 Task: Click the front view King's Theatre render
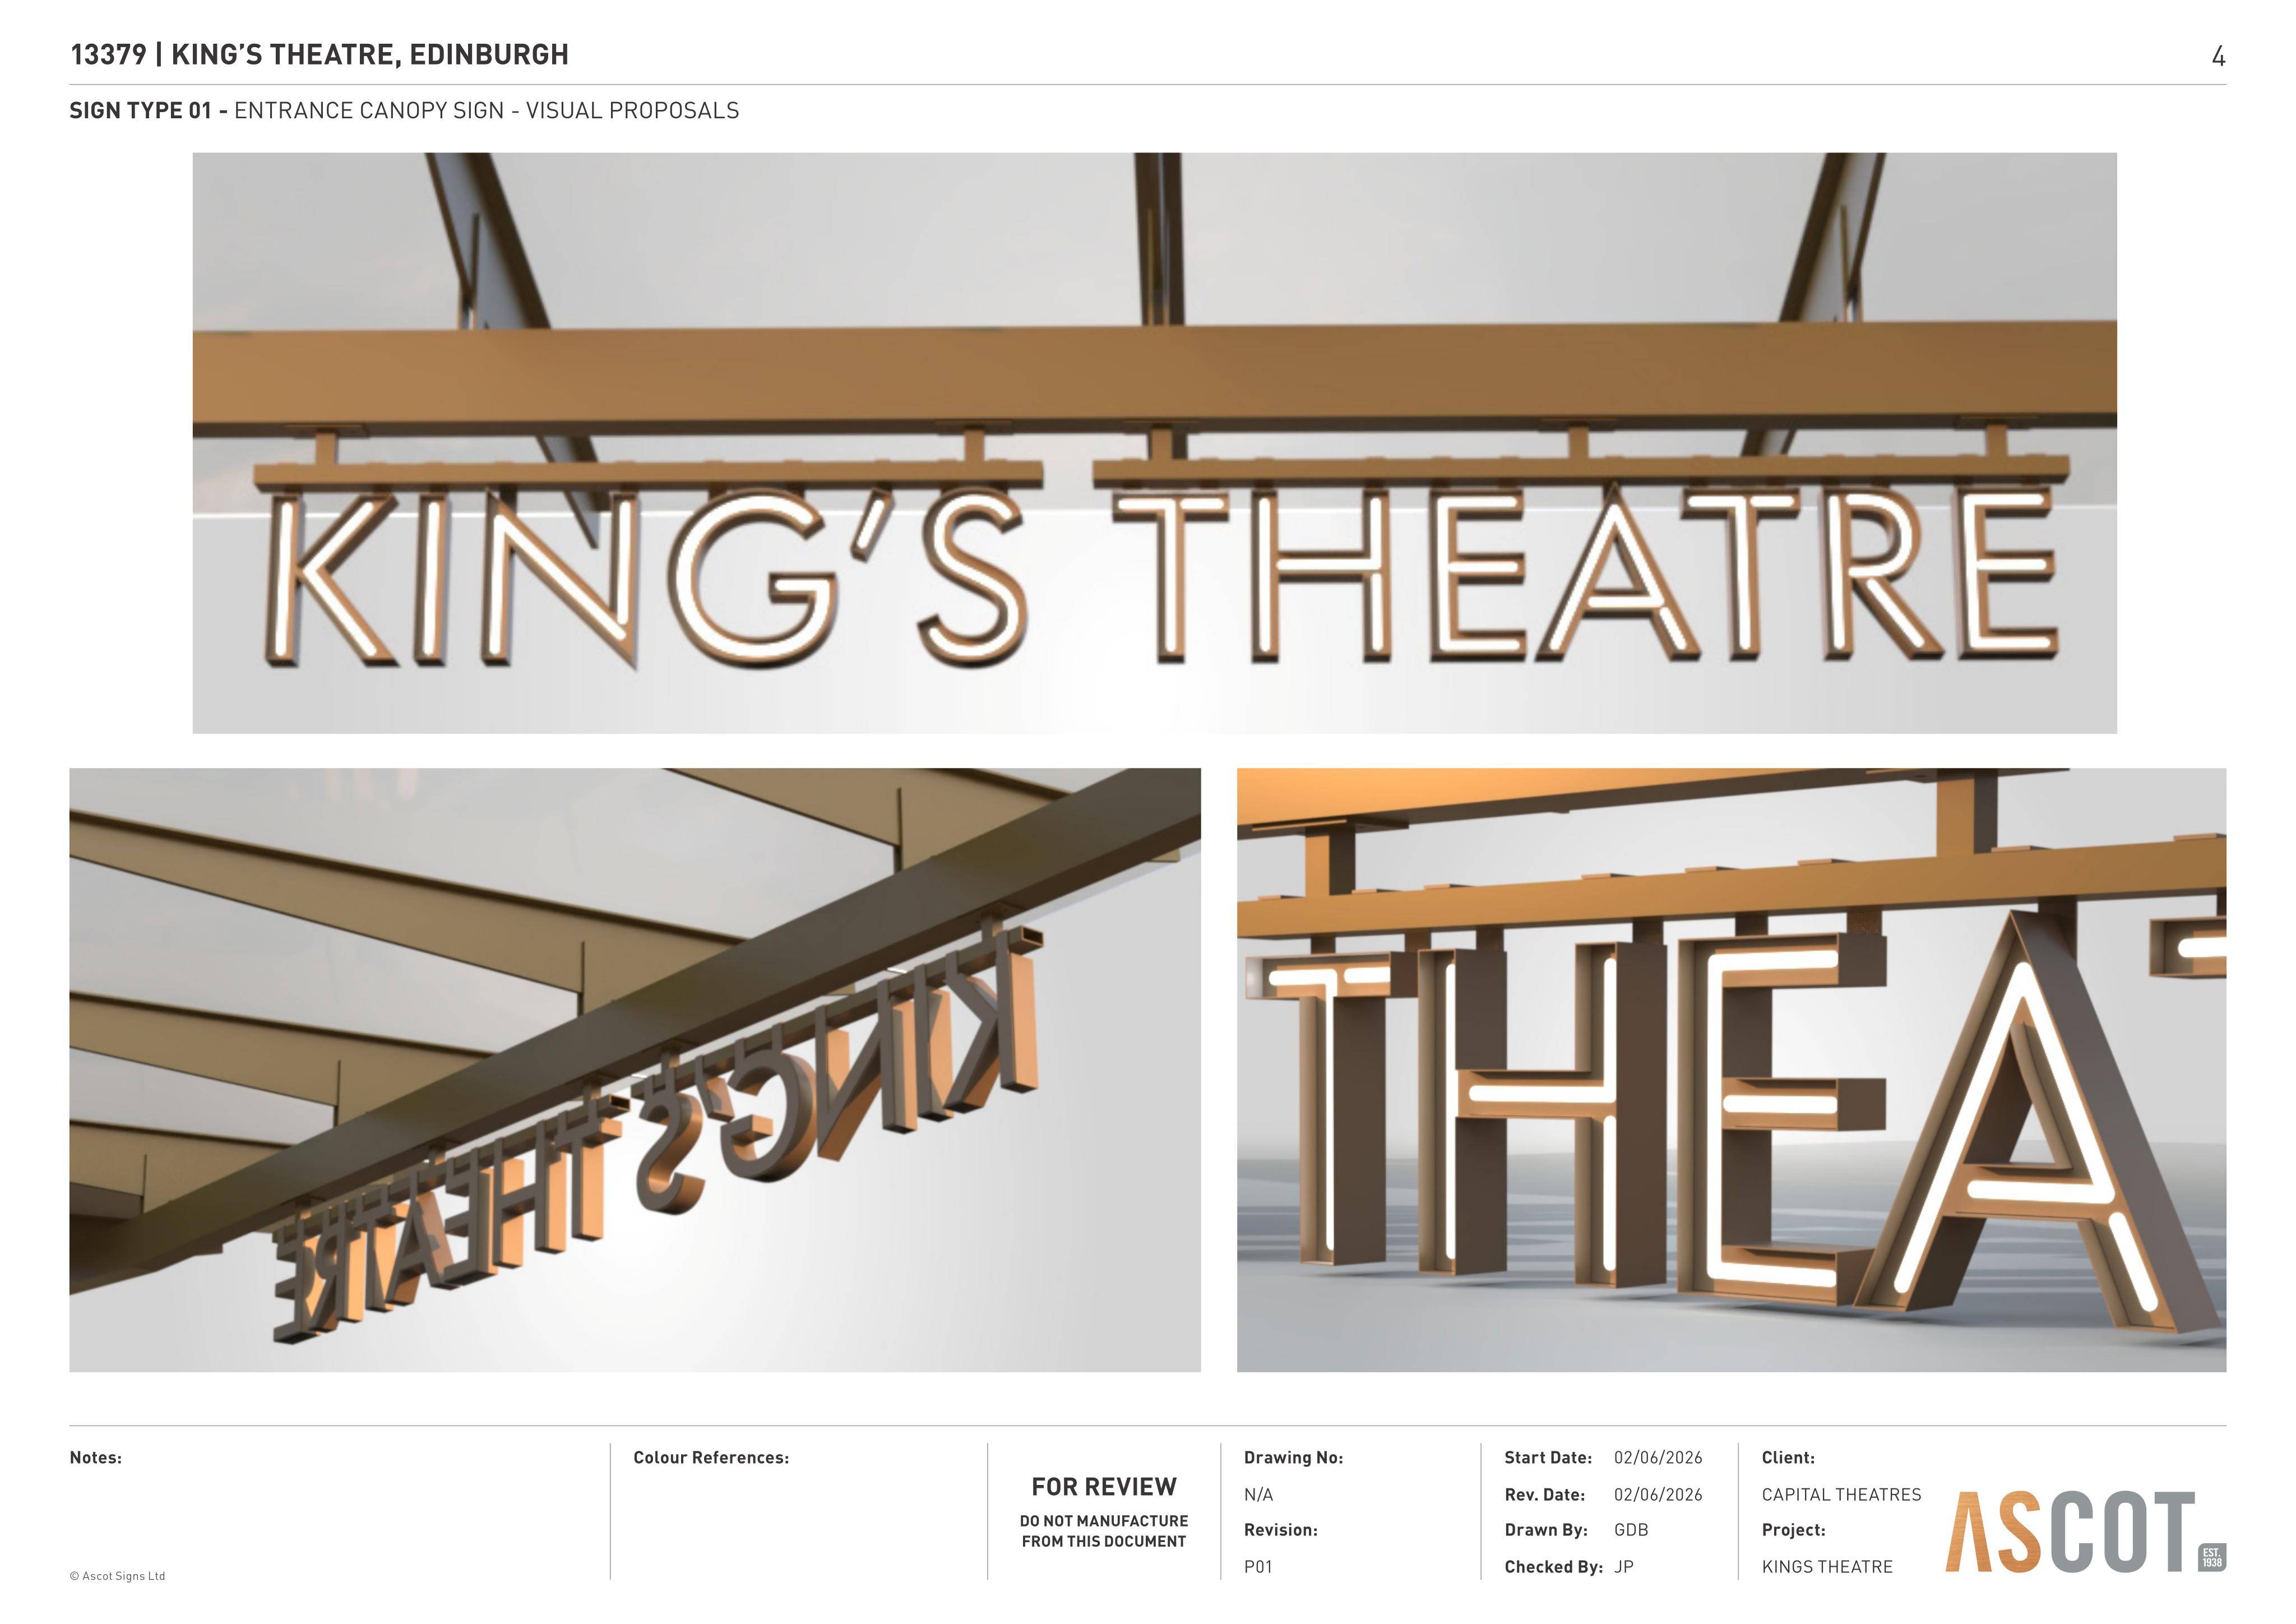pos(1154,443)
